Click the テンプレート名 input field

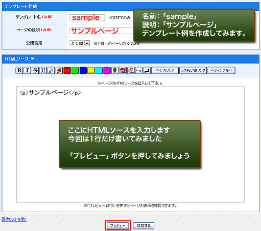click(87, 18)
